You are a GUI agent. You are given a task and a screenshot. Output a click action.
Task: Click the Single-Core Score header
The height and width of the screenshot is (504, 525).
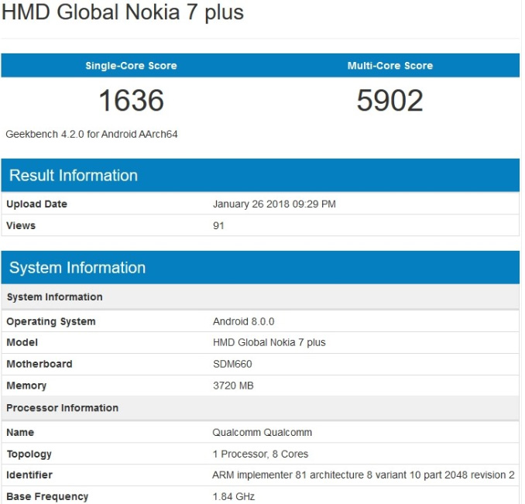click(131, 66)
